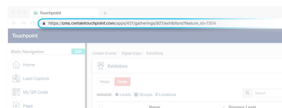Switch to the Touchpoint browser tab

click(65, 13)
